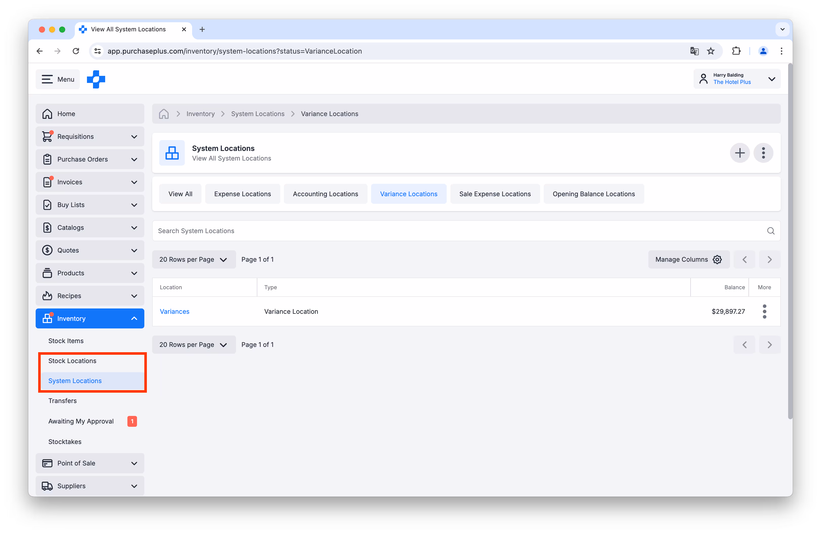The width and height of the screenshot is (821, 534).
Task: Switch to the Accounting Locations tab
Action: click(325, 193)
